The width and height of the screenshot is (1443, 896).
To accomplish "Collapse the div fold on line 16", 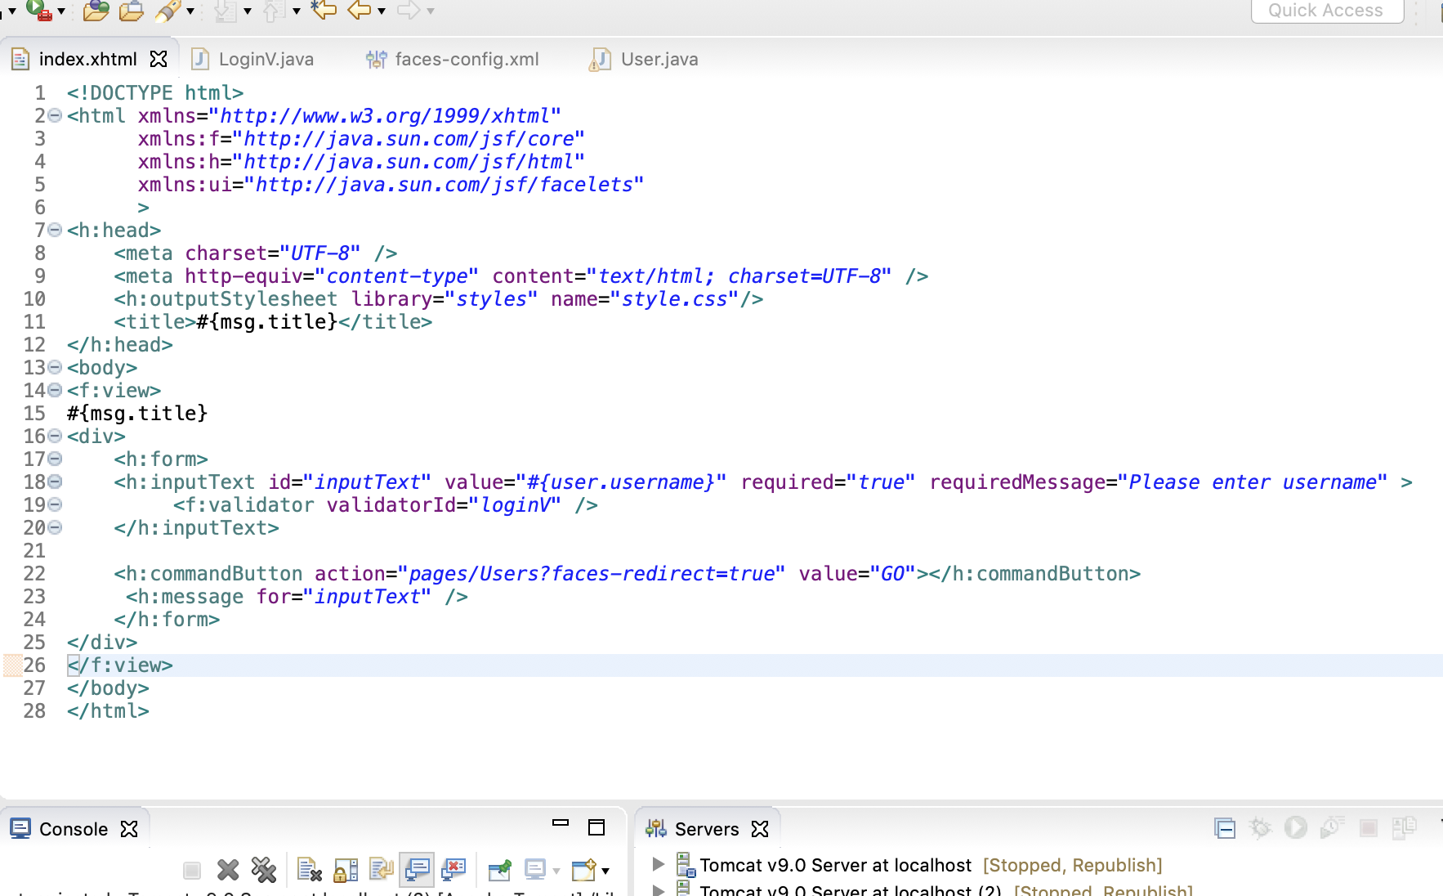I will click(x=55, y=436).
